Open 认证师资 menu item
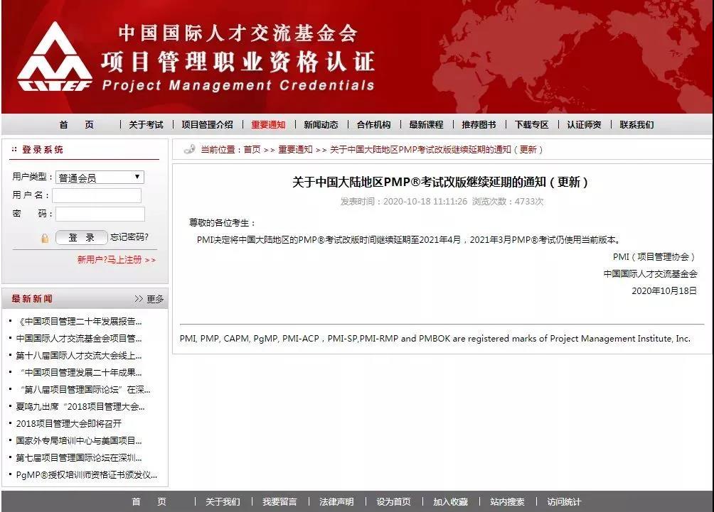The image size is (714, 512). click(585, 124)
